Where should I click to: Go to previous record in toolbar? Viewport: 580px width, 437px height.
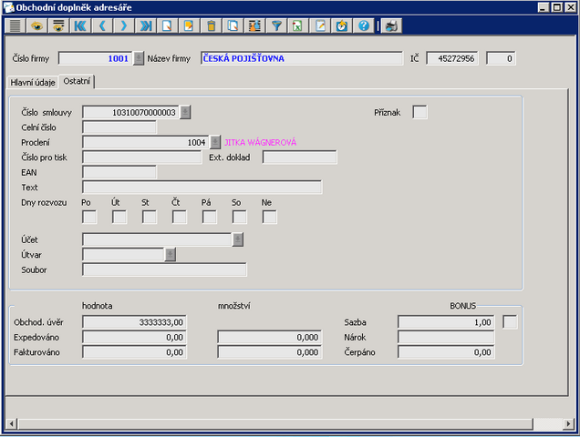click(x=102, y=26)
